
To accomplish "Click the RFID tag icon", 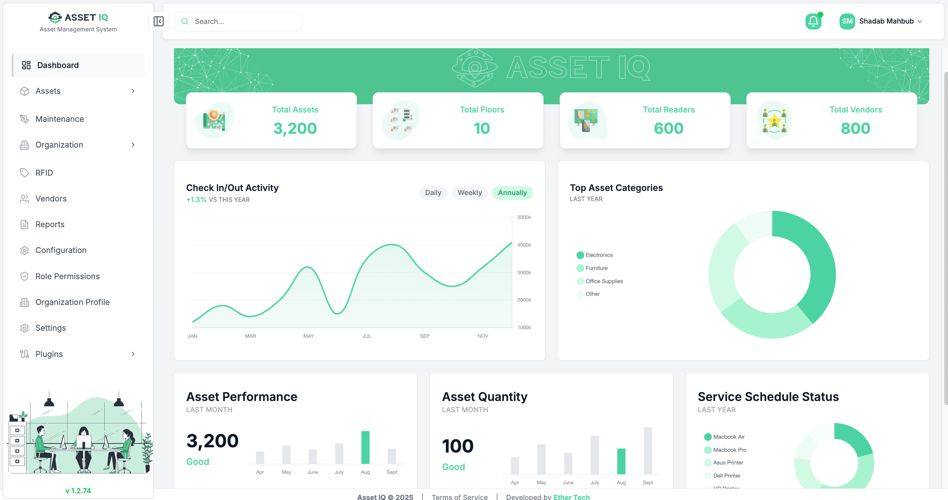I will [24, 172].
